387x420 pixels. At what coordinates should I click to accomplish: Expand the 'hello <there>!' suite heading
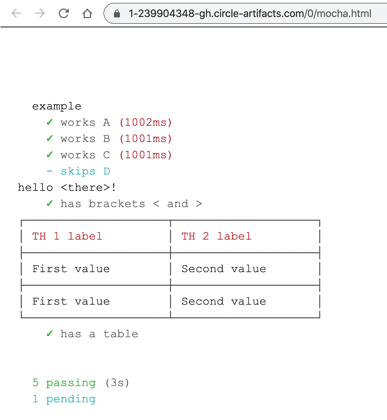click(67, 187)
